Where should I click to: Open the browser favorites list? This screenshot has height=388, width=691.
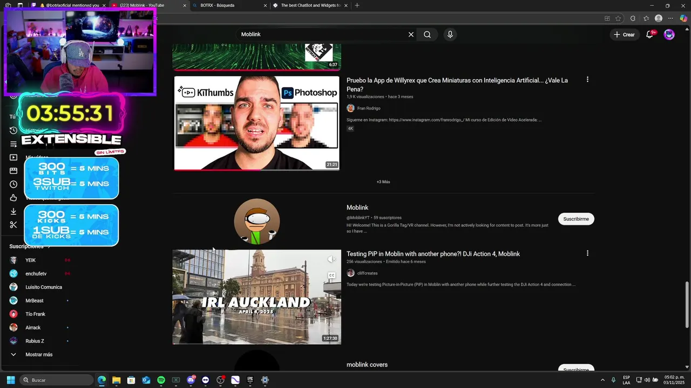tap(646, 18)
